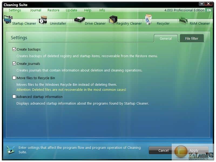Open the Startup Cleaner monitor icon
The image size is (216, 162).
pyautogui.click(x=8, y=20)
